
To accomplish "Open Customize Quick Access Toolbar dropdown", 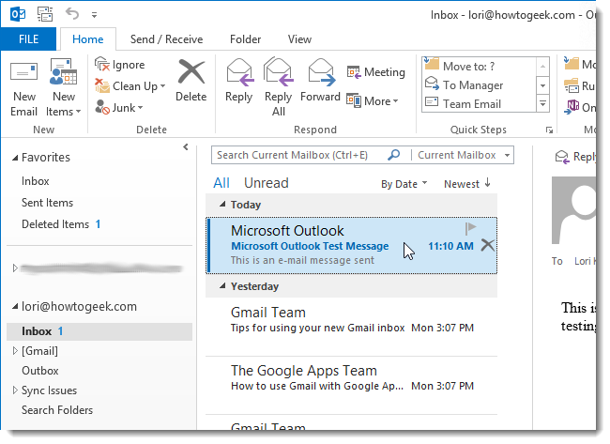I will (94, 15).
